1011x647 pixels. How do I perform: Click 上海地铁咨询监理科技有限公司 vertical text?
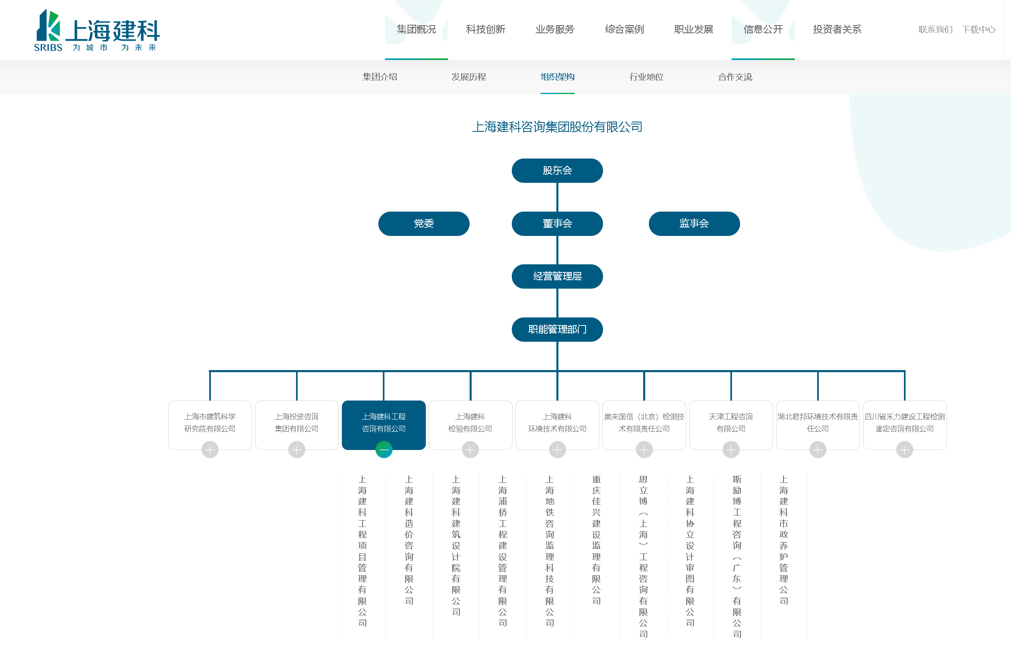click(x=550, y=551)
